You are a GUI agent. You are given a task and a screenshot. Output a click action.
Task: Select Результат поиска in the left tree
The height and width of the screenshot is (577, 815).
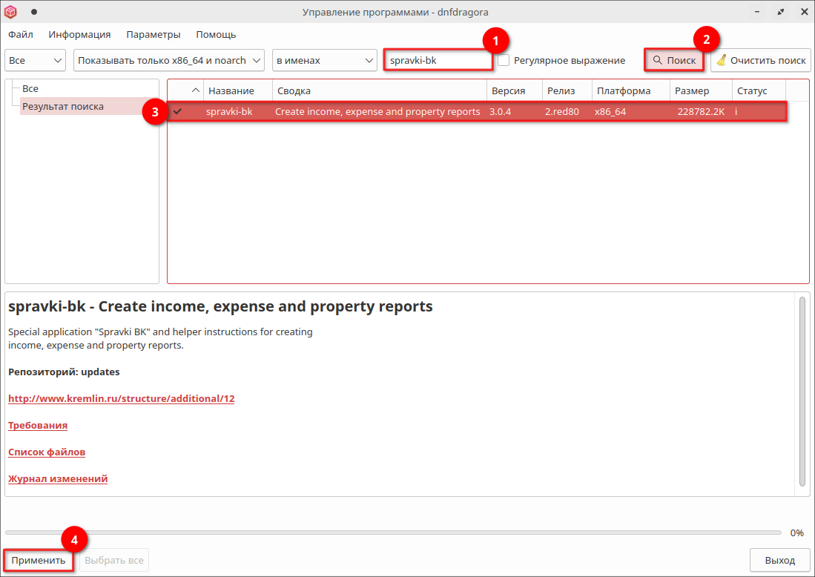point(63,106)
